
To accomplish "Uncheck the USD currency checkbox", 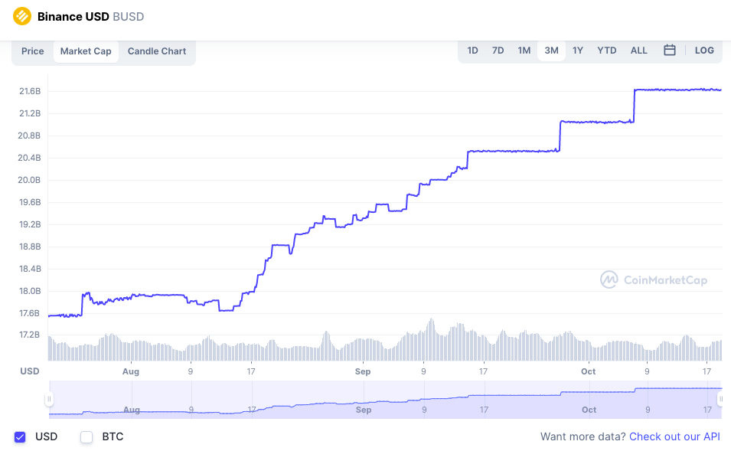I will point(20,437).
